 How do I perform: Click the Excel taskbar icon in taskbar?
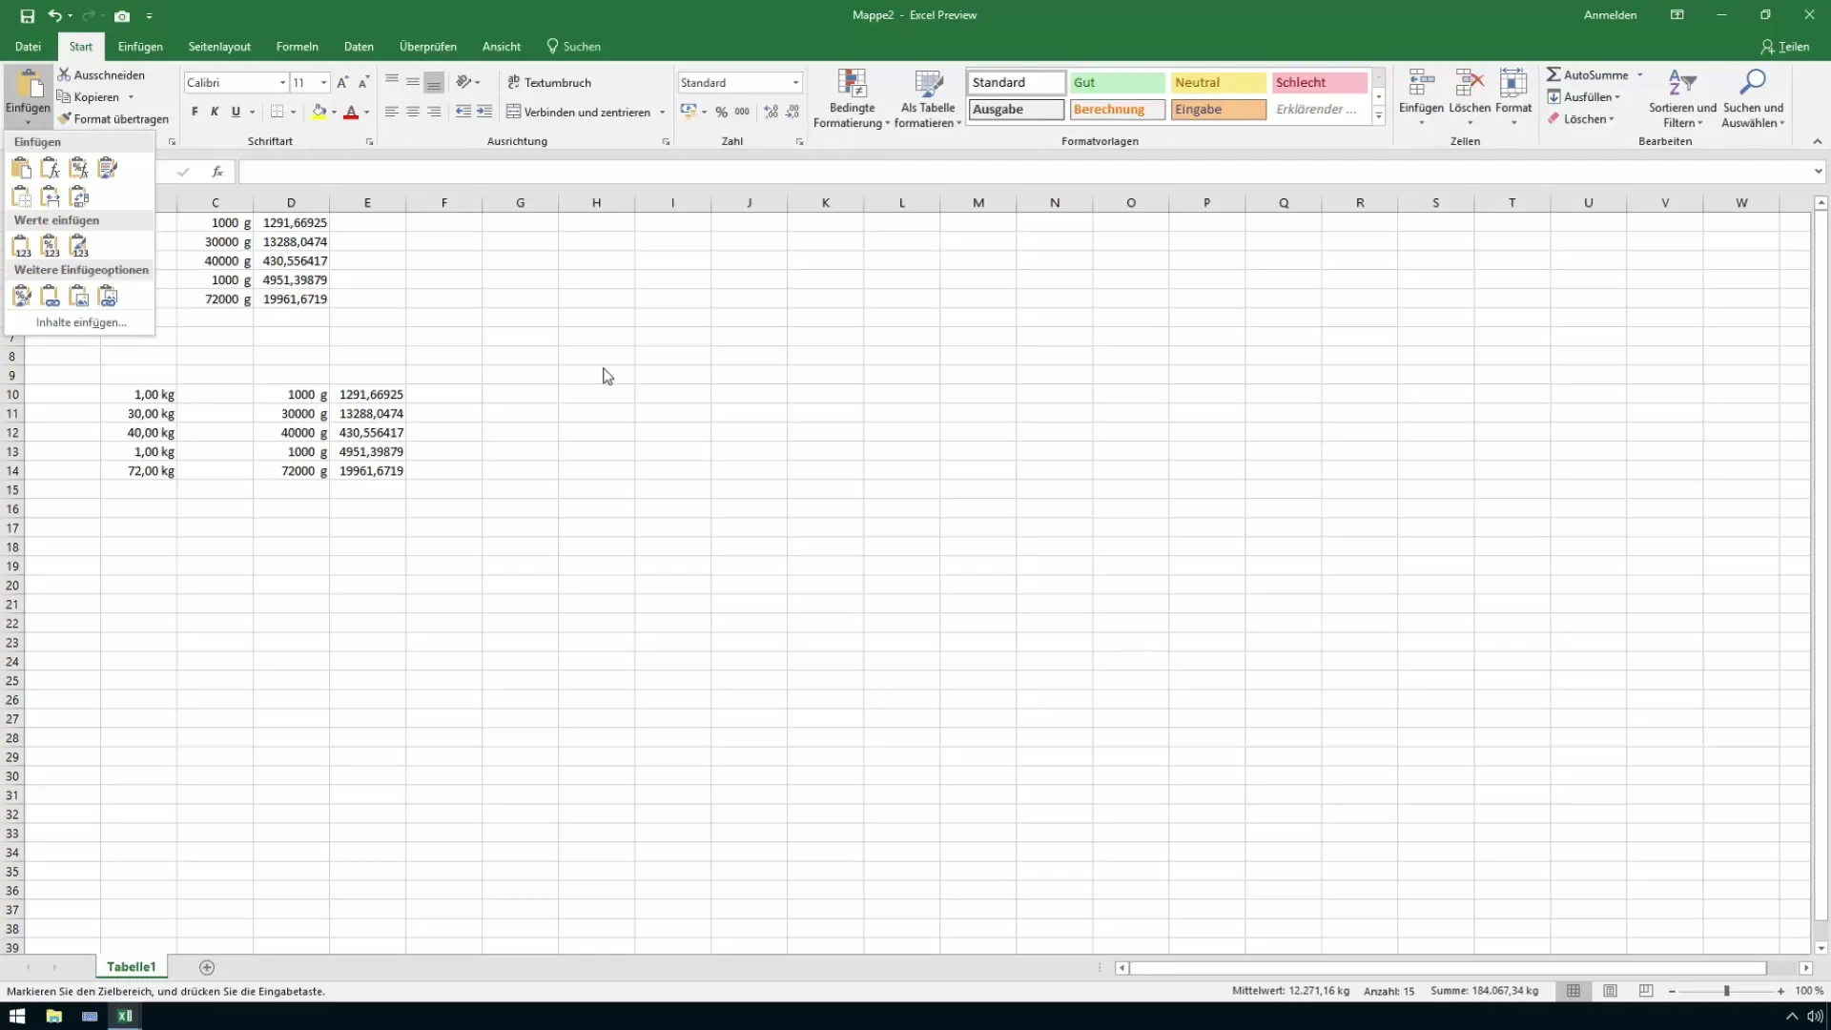125,1015
